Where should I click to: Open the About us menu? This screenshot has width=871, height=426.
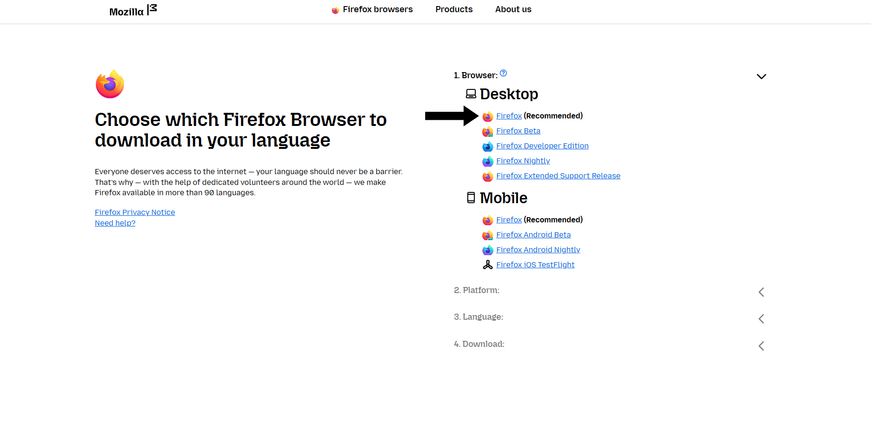point(513,9)
